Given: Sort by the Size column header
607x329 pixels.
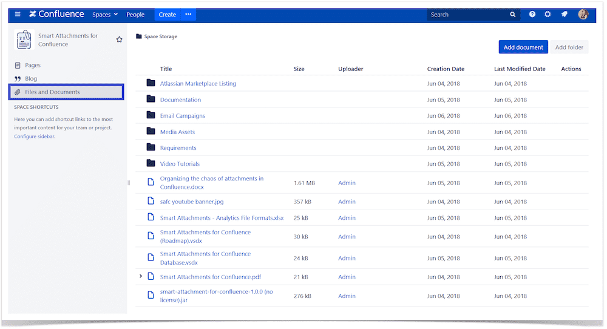Looking at the screenshot, I should coord(299,69).
